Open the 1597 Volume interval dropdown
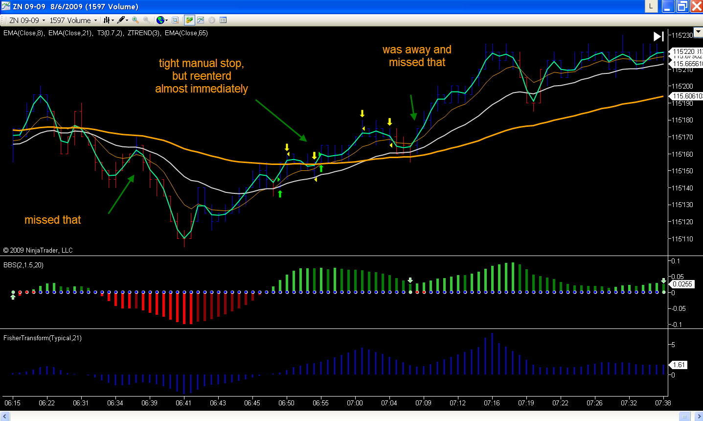The image size is (703, 421). [x=73, y=20]
